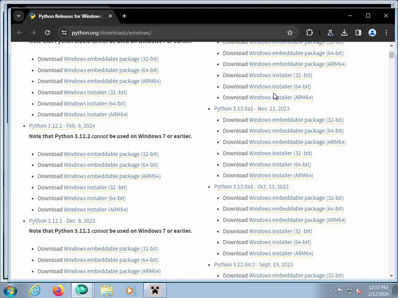The width and height of the screenshot is (398, 298).
Task: Open the Python 3.12.2 - Feb. 6, 2024 release
Action: click(x=62, y=126)
